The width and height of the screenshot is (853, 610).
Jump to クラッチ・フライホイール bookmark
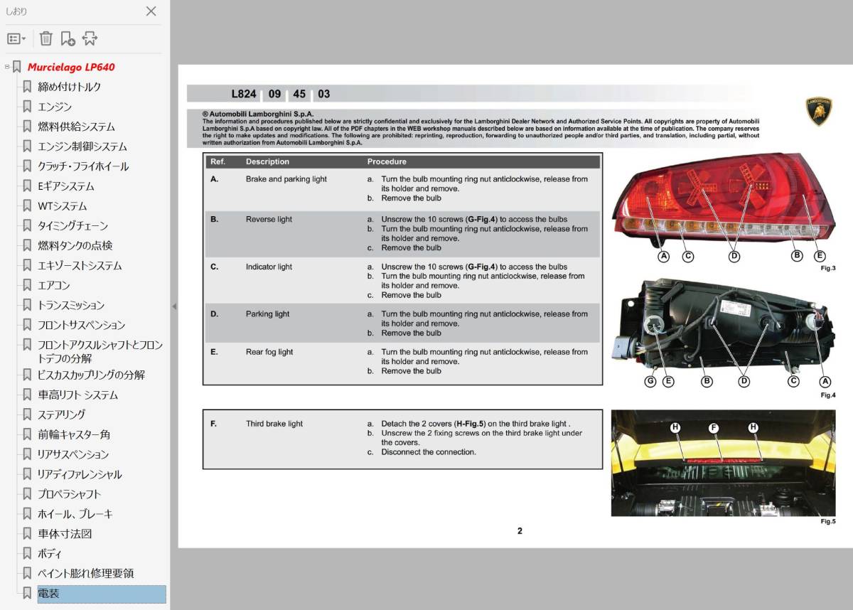tap(83, 166)
